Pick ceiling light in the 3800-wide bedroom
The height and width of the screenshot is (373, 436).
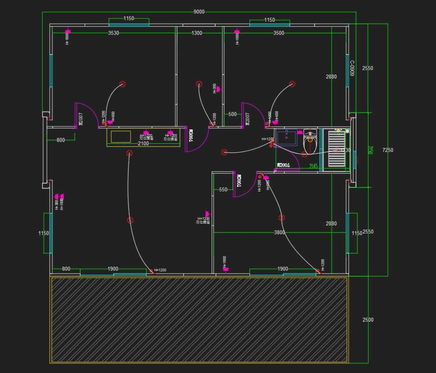point(281,218)
